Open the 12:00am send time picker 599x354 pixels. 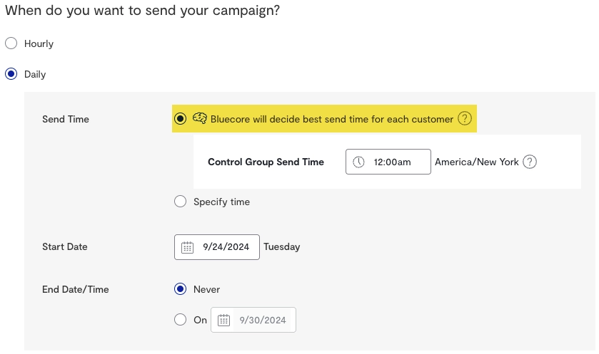tap(392, 162)
